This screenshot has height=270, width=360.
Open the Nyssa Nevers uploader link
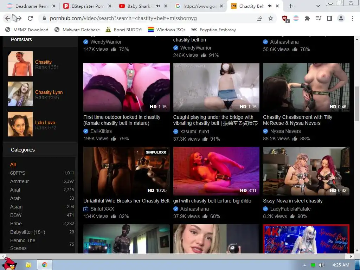285,131
